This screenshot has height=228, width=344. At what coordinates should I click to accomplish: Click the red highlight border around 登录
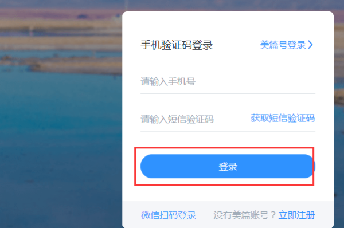point(224,148)
